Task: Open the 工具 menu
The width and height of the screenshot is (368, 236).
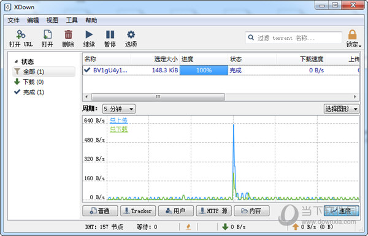Action: [x=72, y=20]
